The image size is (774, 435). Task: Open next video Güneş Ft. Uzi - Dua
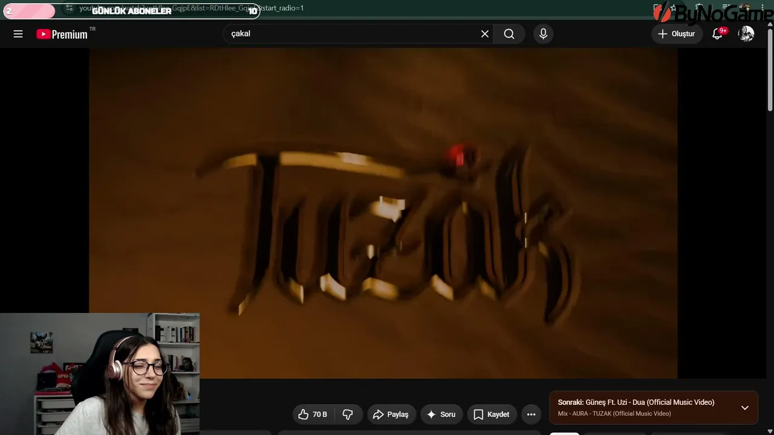[x=636, y=402]
